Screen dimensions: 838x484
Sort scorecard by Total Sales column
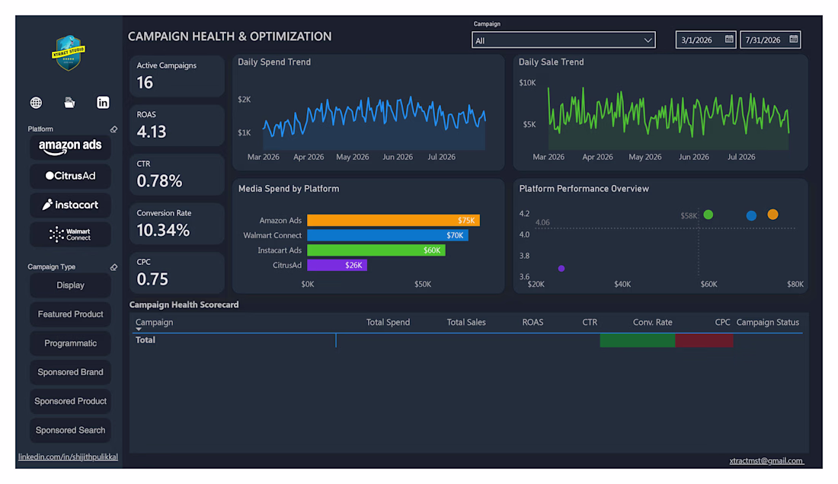(x=466, y=323)
